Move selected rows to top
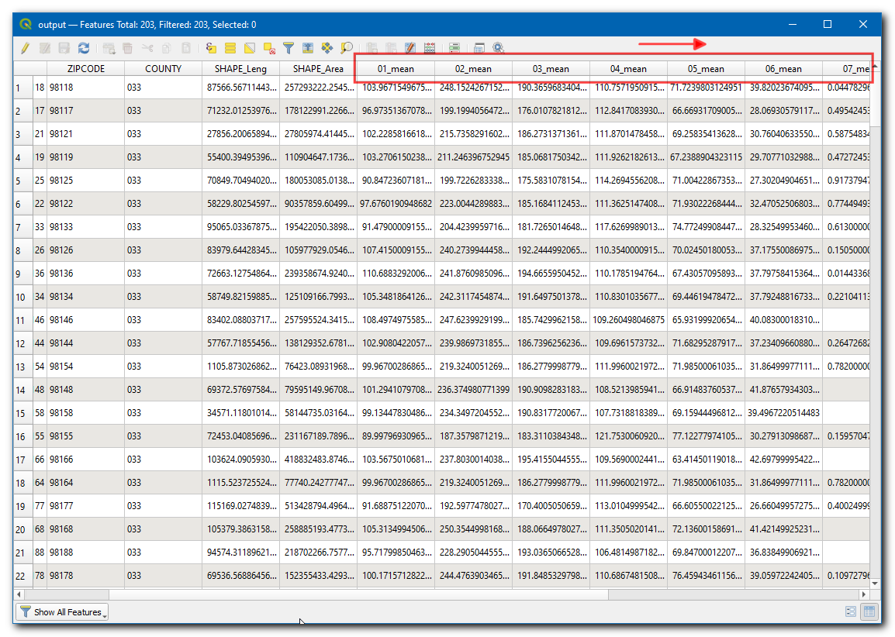The image size is (895, 637). pos(308,48)
